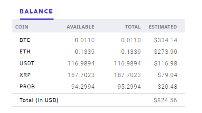Click the total balance $824.56
Image resolution: width=202 pixels, height=113 pixels.
pyautogui.click(x=165, y=100)
